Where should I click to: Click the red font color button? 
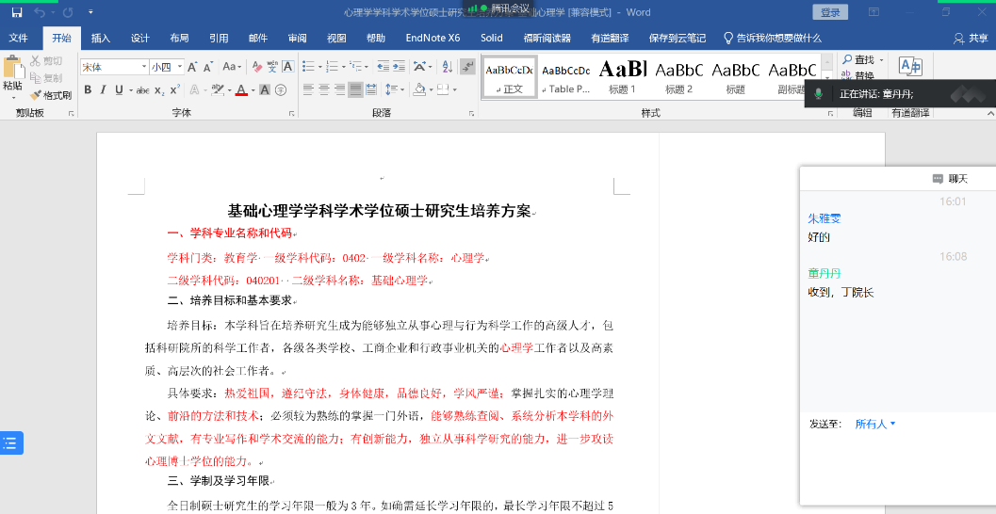[x=241, y=90]
